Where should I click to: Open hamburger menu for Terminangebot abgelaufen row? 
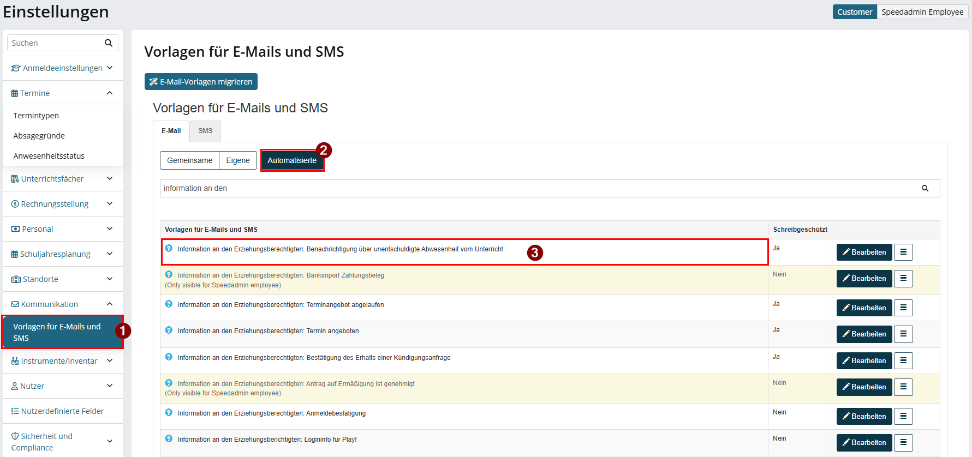pos(903,308)
